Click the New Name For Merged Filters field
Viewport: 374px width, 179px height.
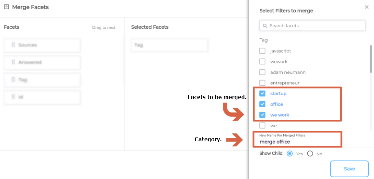pos(297,142)
